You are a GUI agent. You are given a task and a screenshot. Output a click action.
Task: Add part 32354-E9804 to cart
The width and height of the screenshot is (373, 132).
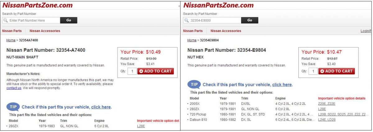(336, 71)
